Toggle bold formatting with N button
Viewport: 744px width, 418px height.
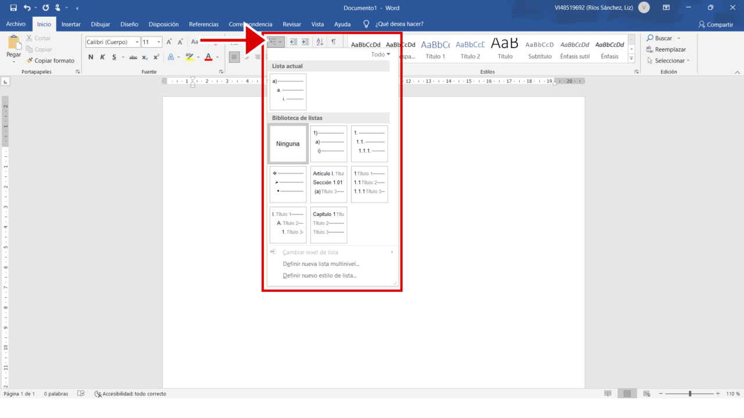(x=91, y=57)
